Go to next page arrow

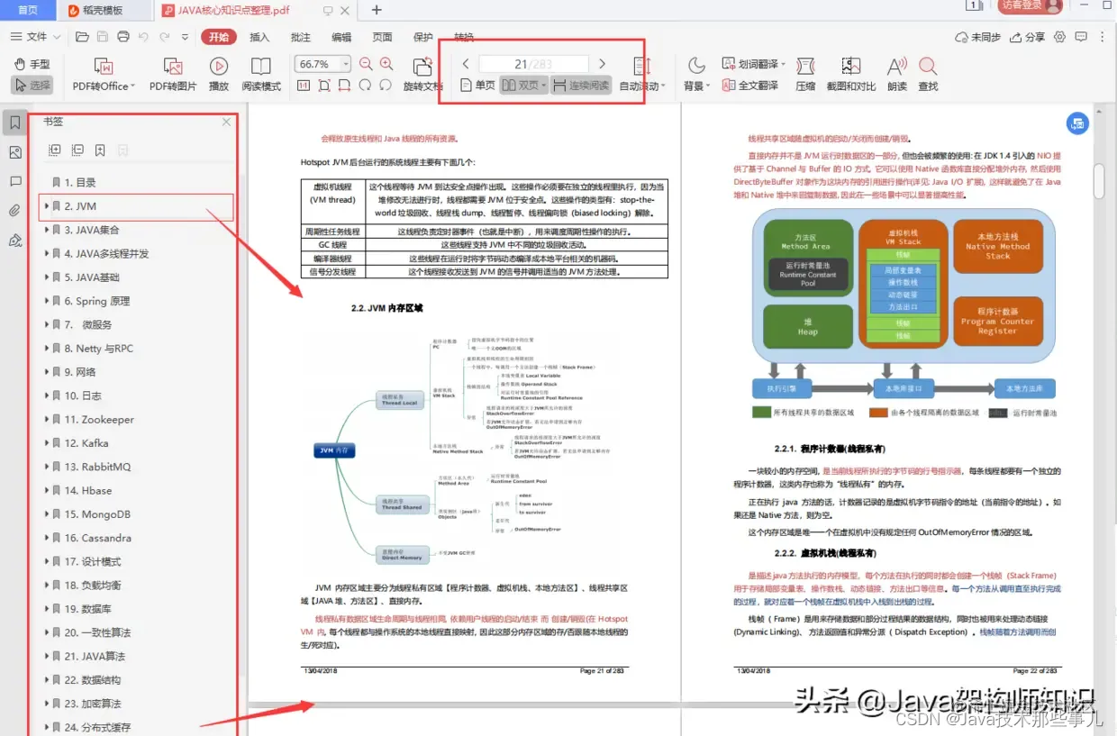click(x=602, y=64)
